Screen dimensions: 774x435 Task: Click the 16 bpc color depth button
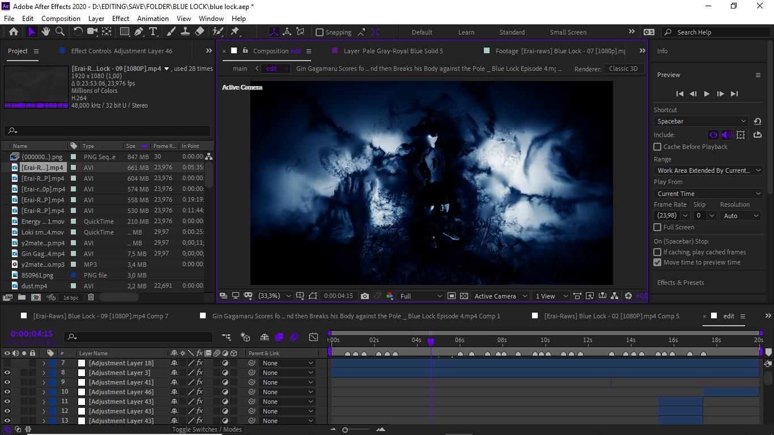(x=71, y=297)
